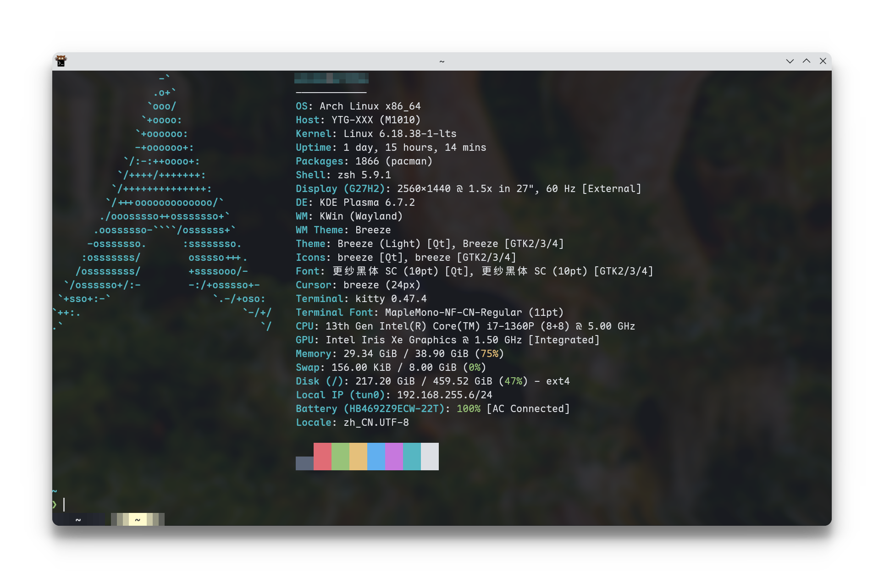Click the yellow color block

click(358, 457)
